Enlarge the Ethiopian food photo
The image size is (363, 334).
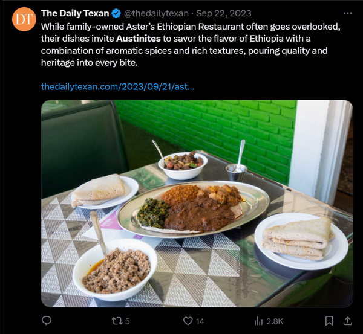point(197,204)
